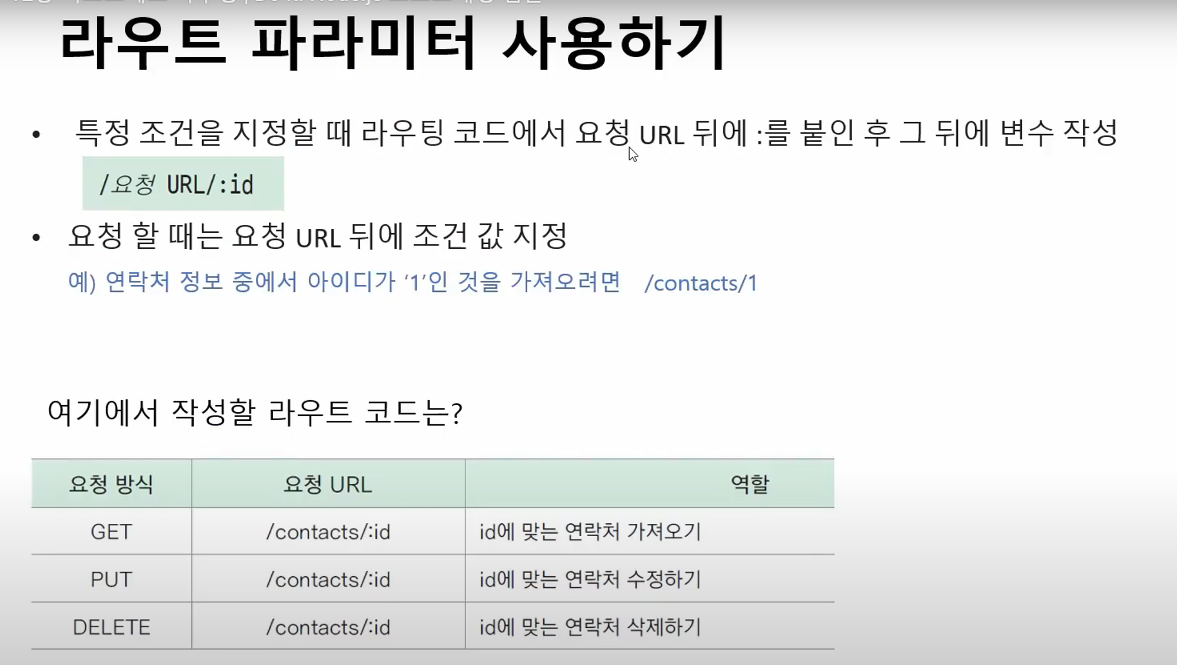This screenshot has height=665, width=1177.
Task: Select the GET cell in the table
Action: tap(111, 532)
